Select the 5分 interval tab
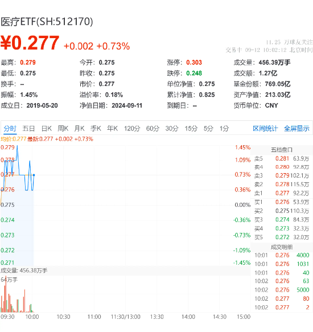 pos(208,128)
